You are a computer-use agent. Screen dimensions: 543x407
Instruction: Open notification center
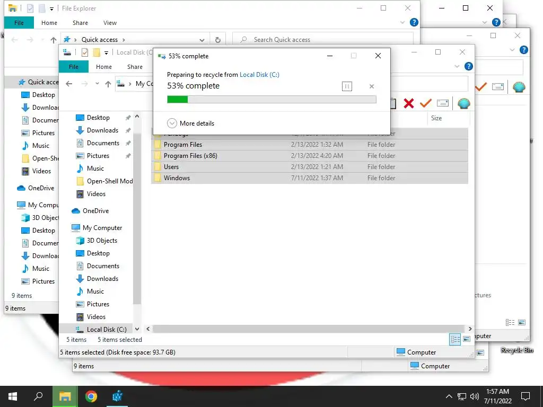(x=526, y=396)
